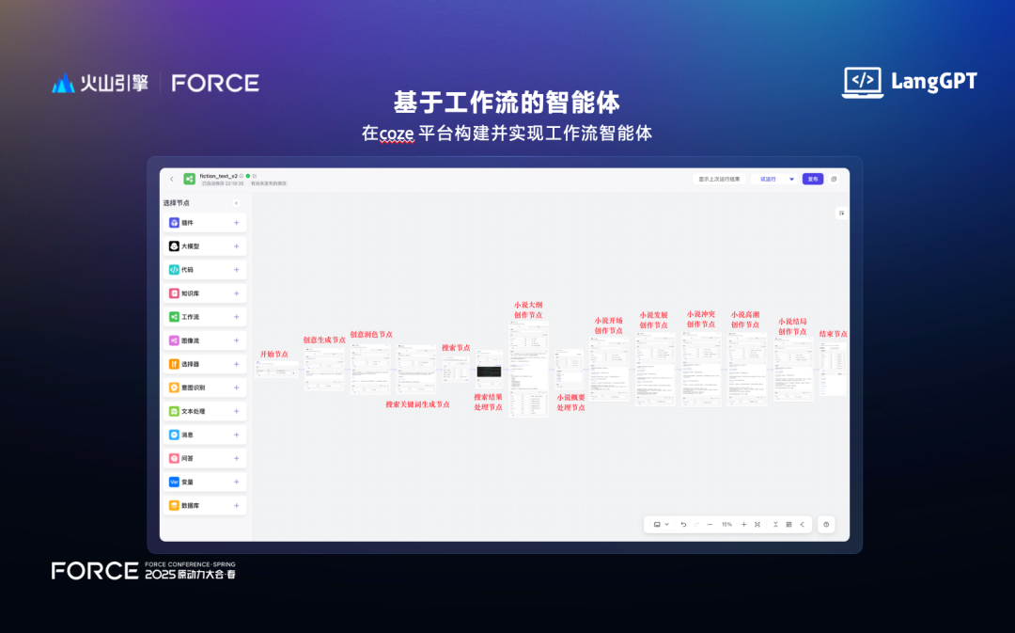Open the dropdown arrow beside 试运行
The width and height of the screenshot is (1015, 633).
pos(791,179)
